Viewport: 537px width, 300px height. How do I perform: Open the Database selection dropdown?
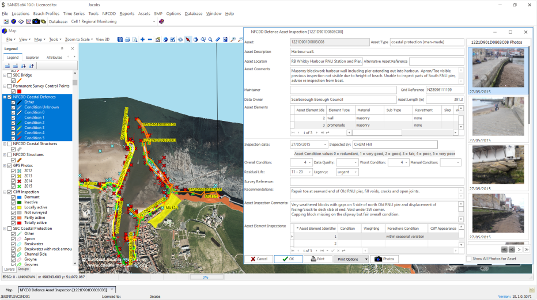[153, 21]
